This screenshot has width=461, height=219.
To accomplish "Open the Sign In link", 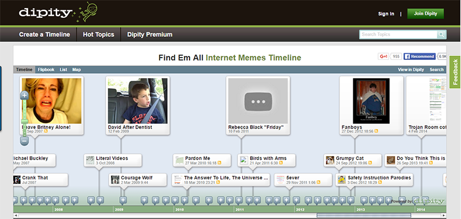I will [x=386, y=14].
